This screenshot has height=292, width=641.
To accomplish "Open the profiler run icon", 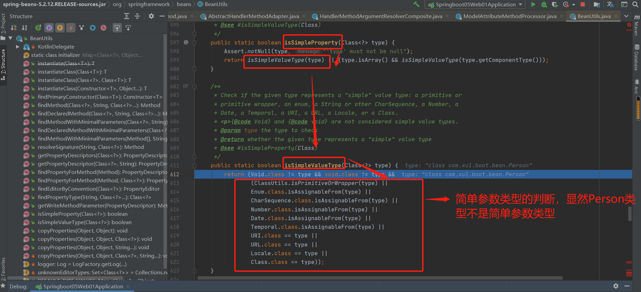I will pyautogui.click(x=566, y=4).
